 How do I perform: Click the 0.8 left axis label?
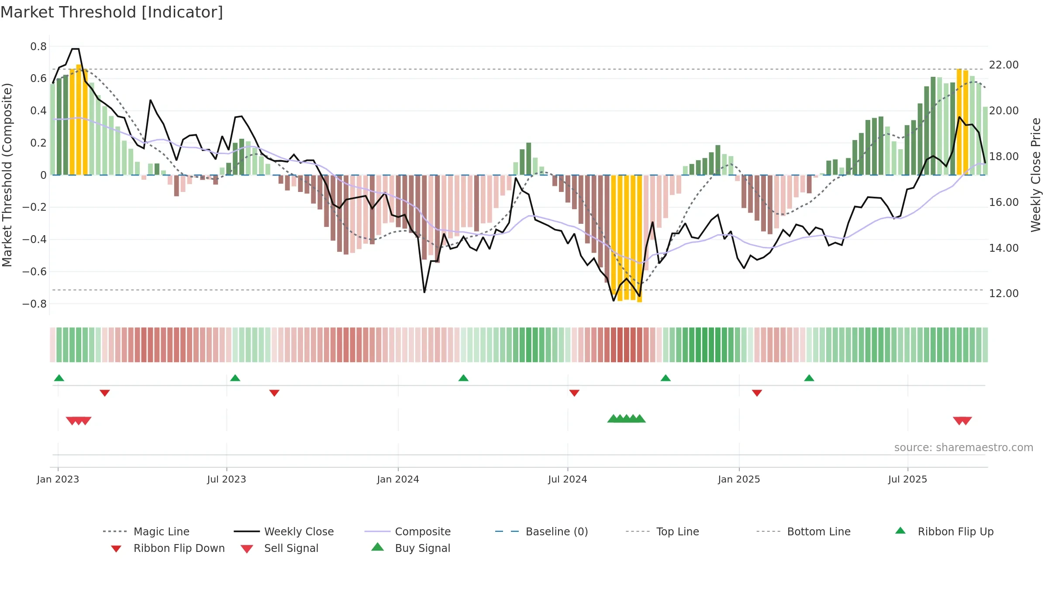(38, 47)
